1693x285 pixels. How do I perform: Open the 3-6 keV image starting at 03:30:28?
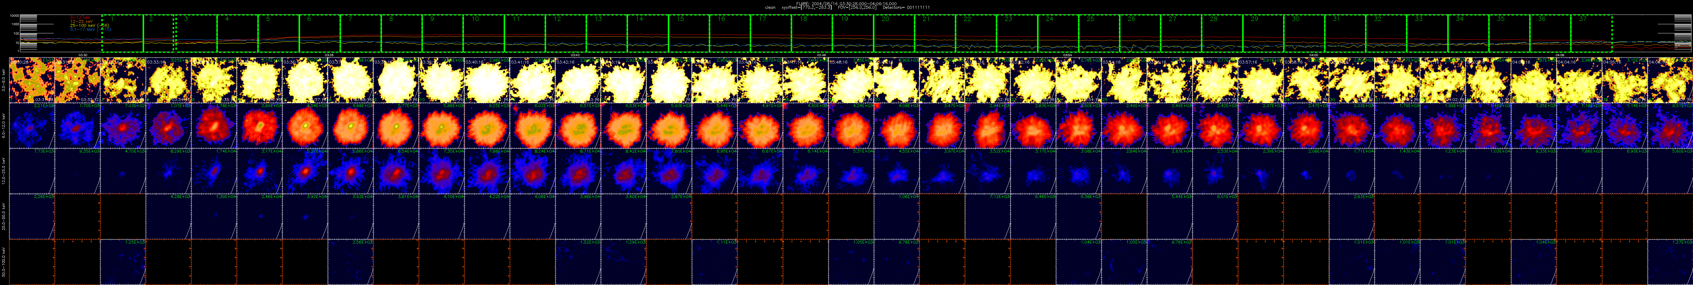32,81
